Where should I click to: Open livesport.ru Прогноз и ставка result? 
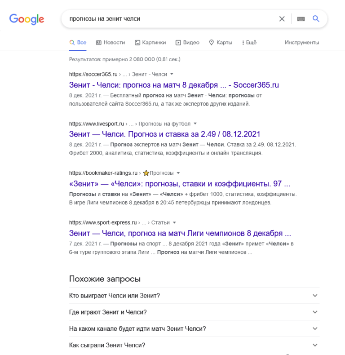pyautogui.click(x=164, y=134)
